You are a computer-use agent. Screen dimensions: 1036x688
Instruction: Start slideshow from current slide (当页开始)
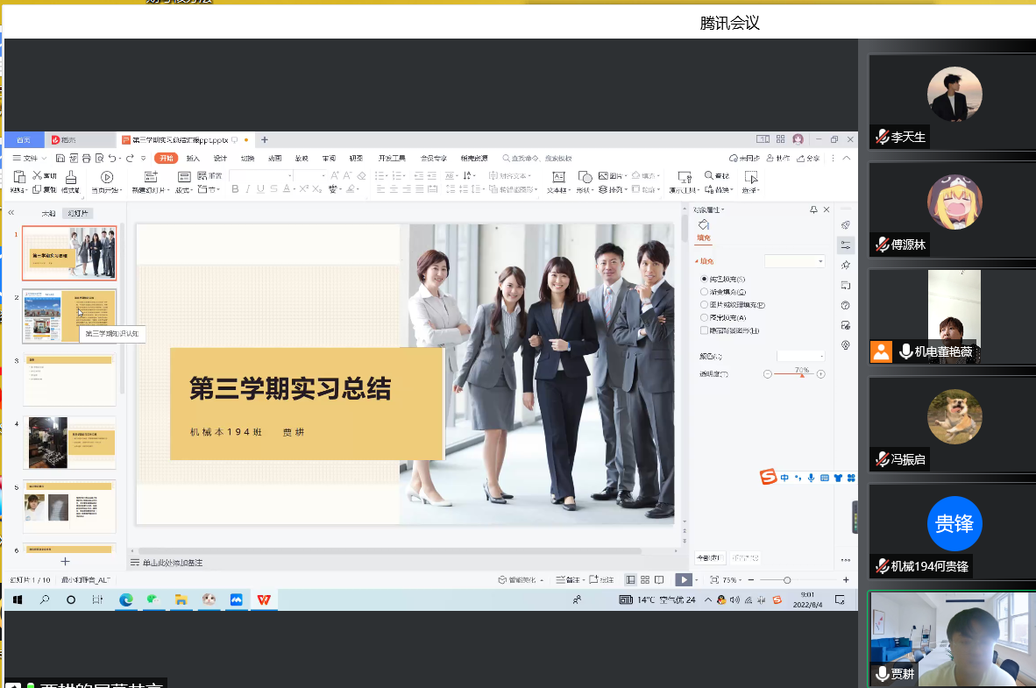[x=107, y=178]
